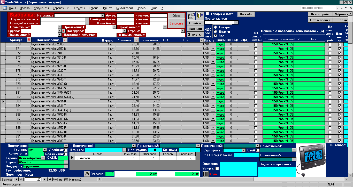Toggle the Дробный checkbox
353x187 pixels.
[x=66, y=150]
